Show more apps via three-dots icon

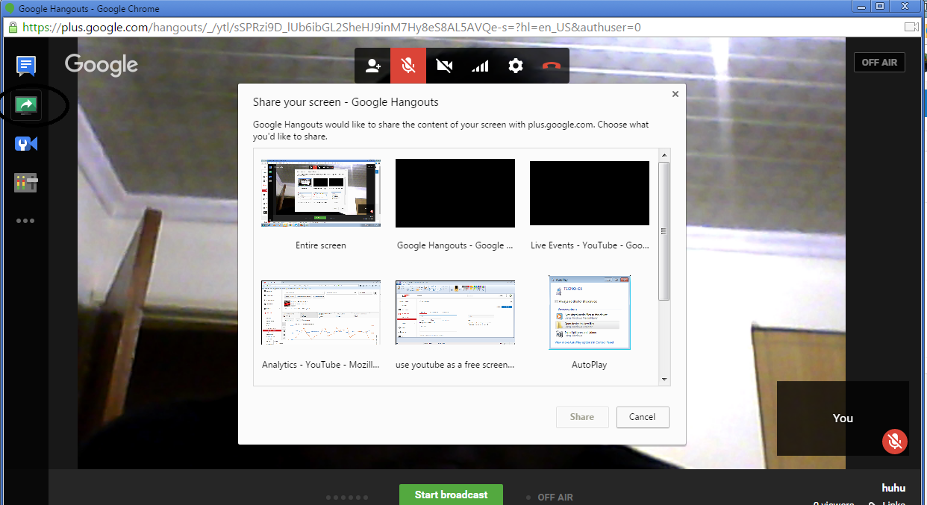point(26,221)
